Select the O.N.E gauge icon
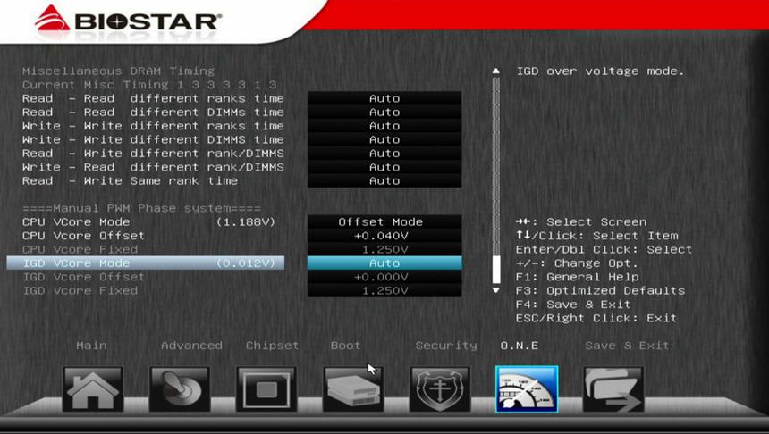 (527, 389)
